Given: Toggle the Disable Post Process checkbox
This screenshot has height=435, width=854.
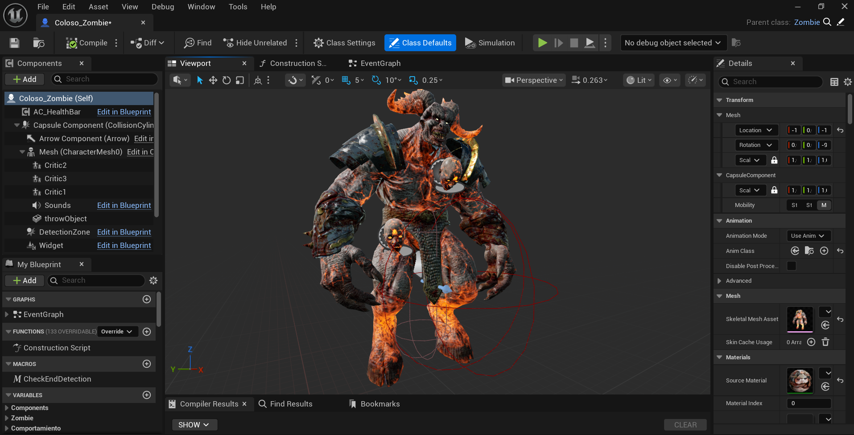Looking at the screenshot, I should tap(792, 266).
